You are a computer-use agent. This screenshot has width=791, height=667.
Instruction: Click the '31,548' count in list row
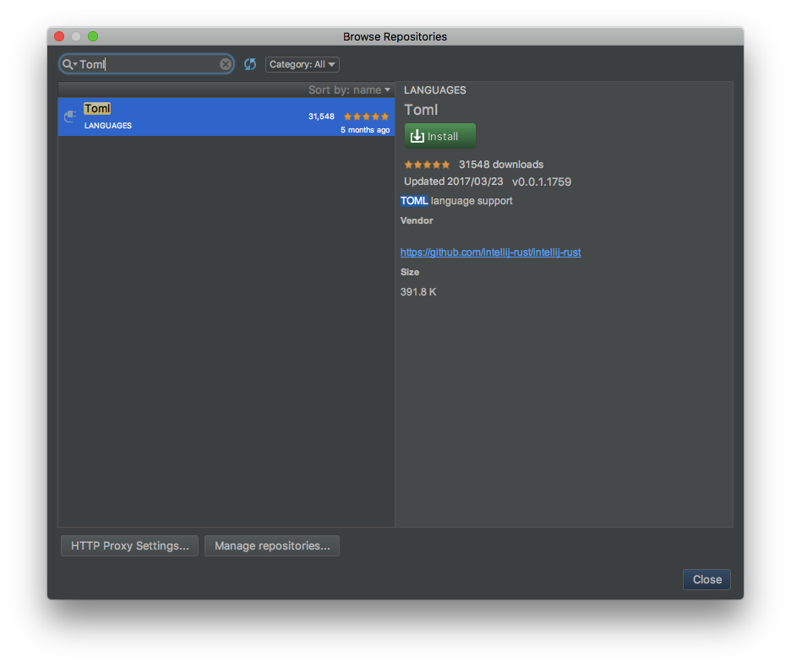[x=321, y=117]
